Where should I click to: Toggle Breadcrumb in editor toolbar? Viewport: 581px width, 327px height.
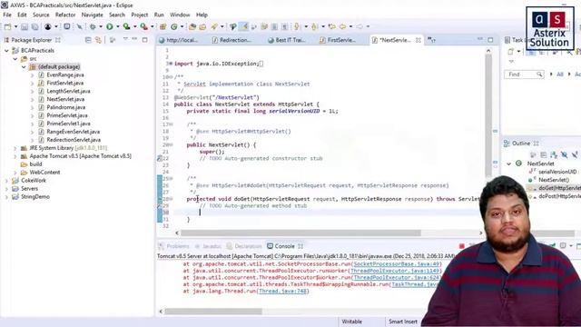coord(232,26)
